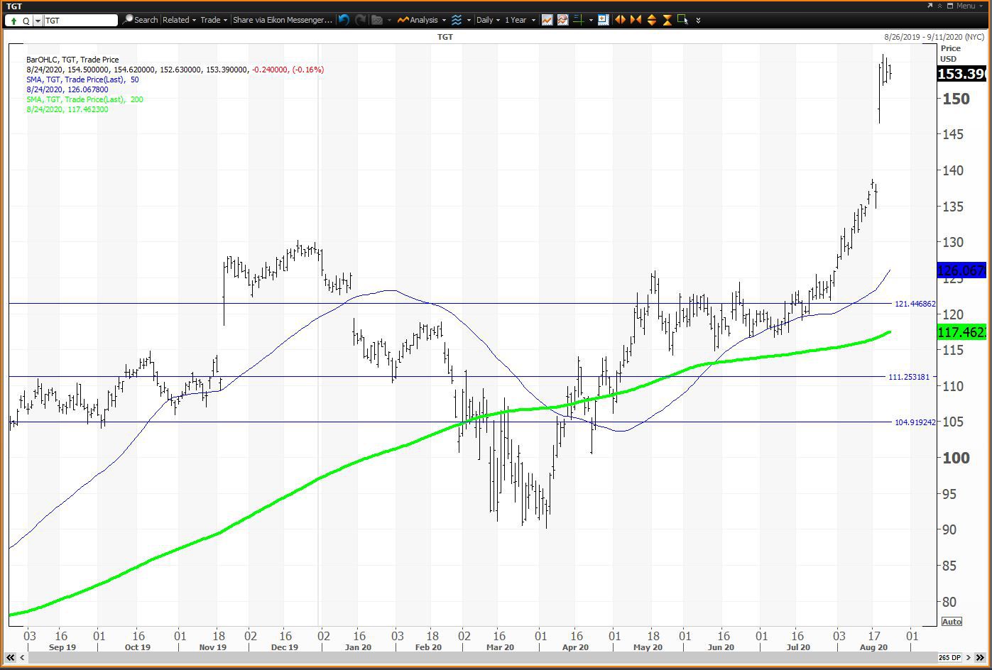Click Share via Eikon Messenger
This screenshot has width=992, height=670.
pos(282,20)
